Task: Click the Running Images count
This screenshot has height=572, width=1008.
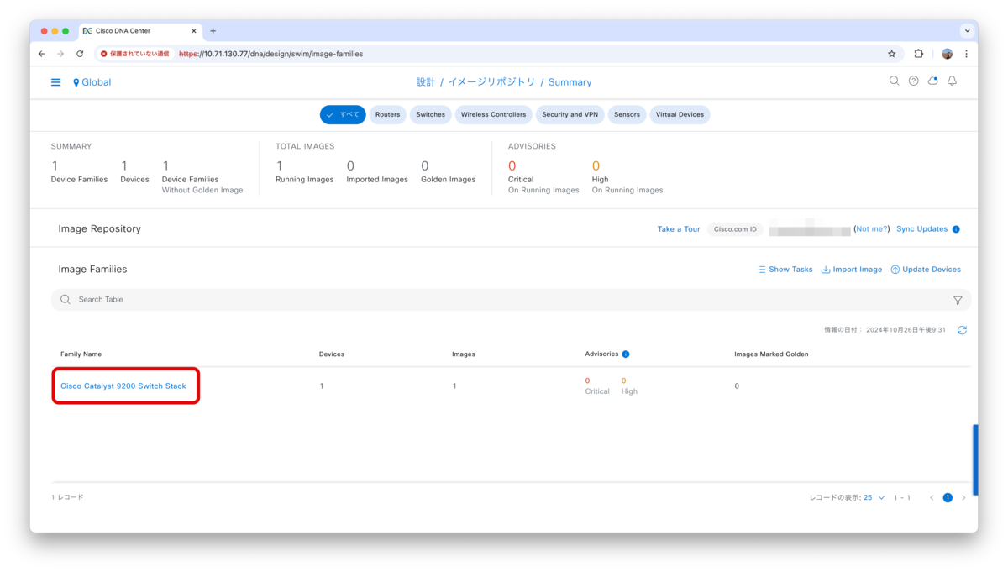Action: (279, 166)
